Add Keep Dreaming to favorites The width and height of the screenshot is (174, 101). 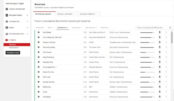pyautogui.click(x=166, y=57)
